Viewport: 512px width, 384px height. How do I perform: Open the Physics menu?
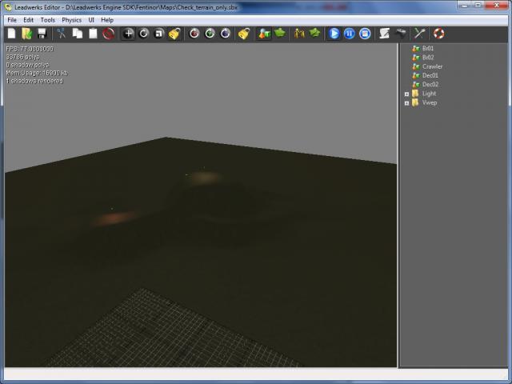71,19
